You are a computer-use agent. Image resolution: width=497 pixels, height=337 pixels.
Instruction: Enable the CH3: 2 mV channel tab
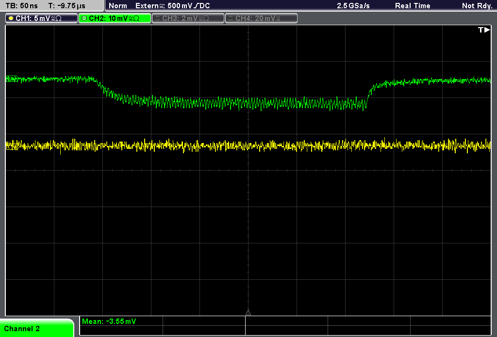tap(188, 18)
